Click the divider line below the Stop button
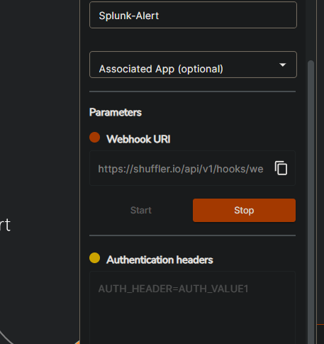 click(x=192, y=235)
